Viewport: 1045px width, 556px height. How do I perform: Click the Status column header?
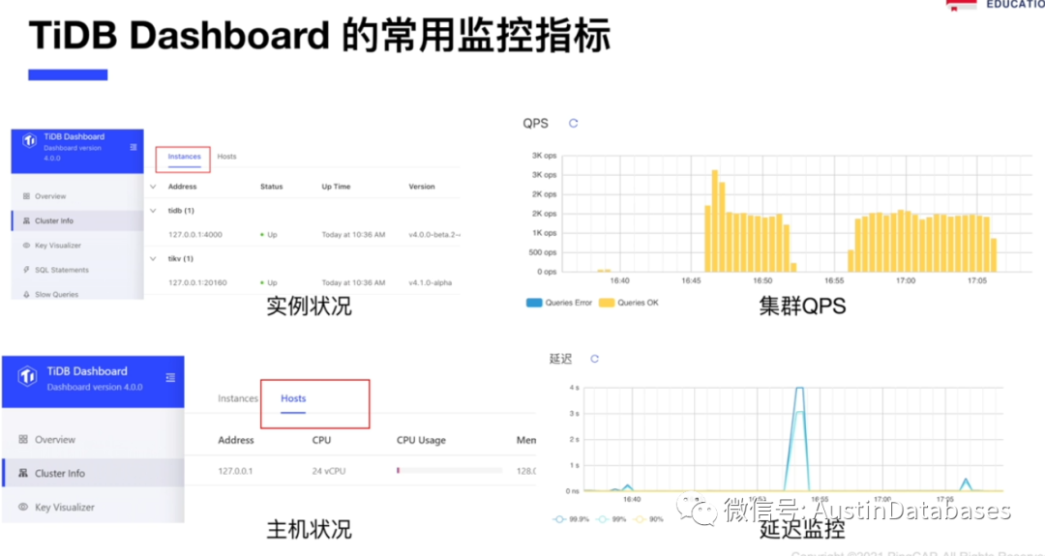271,187
